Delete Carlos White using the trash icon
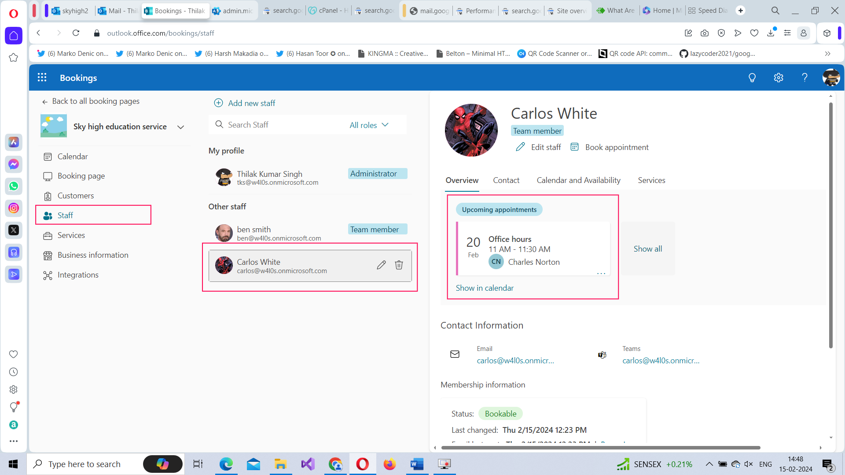 pos(399,265)
